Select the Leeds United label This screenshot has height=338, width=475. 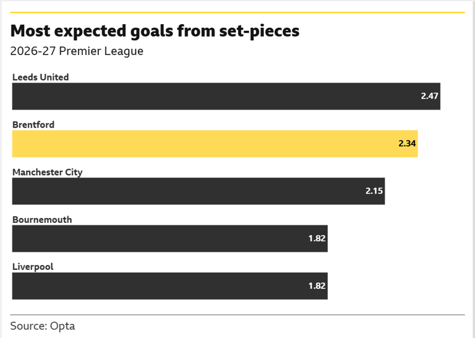(x=41, y=77)
